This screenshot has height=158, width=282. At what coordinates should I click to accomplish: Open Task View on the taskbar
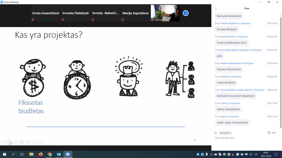[22, 154]
